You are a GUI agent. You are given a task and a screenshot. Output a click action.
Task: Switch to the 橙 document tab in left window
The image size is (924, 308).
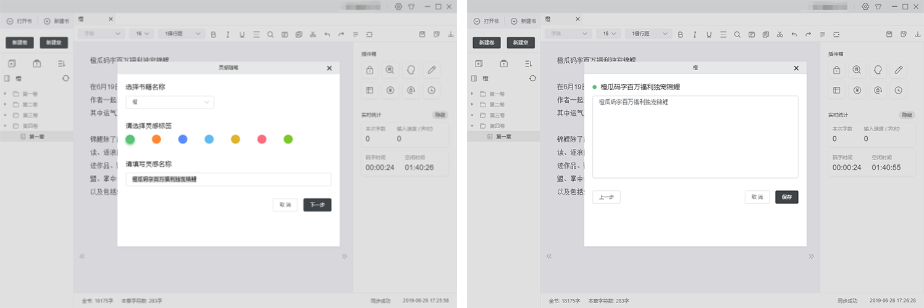coord(82,19)
